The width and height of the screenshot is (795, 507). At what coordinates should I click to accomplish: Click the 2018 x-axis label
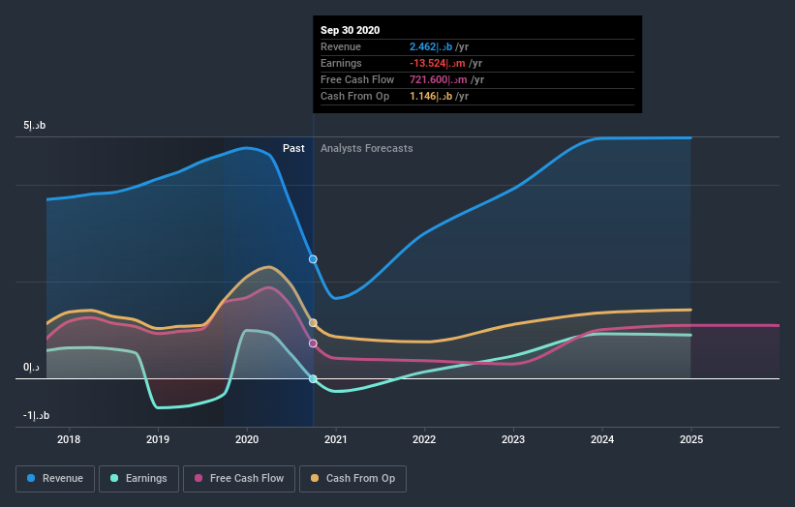[69, 439]
